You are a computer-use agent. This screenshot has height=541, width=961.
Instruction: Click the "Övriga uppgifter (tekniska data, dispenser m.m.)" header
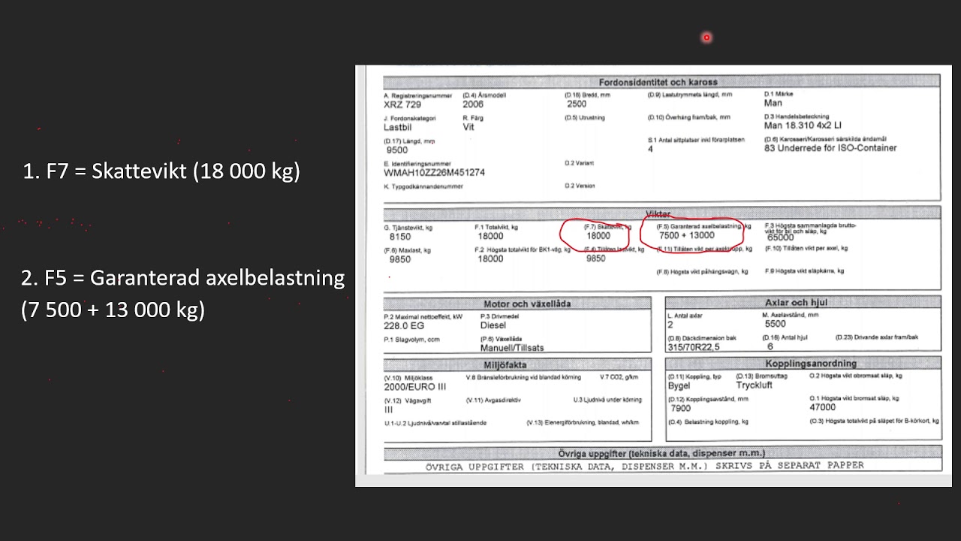[x=661, y=453]
